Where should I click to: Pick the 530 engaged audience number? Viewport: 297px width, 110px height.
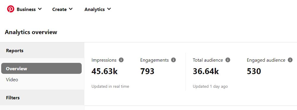[x=254, y=71]
